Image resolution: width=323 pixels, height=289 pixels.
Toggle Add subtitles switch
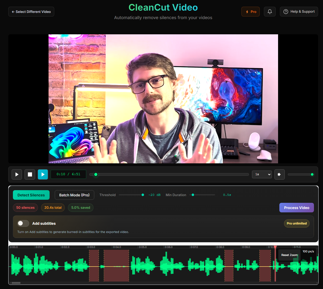(x=23, y=223)
